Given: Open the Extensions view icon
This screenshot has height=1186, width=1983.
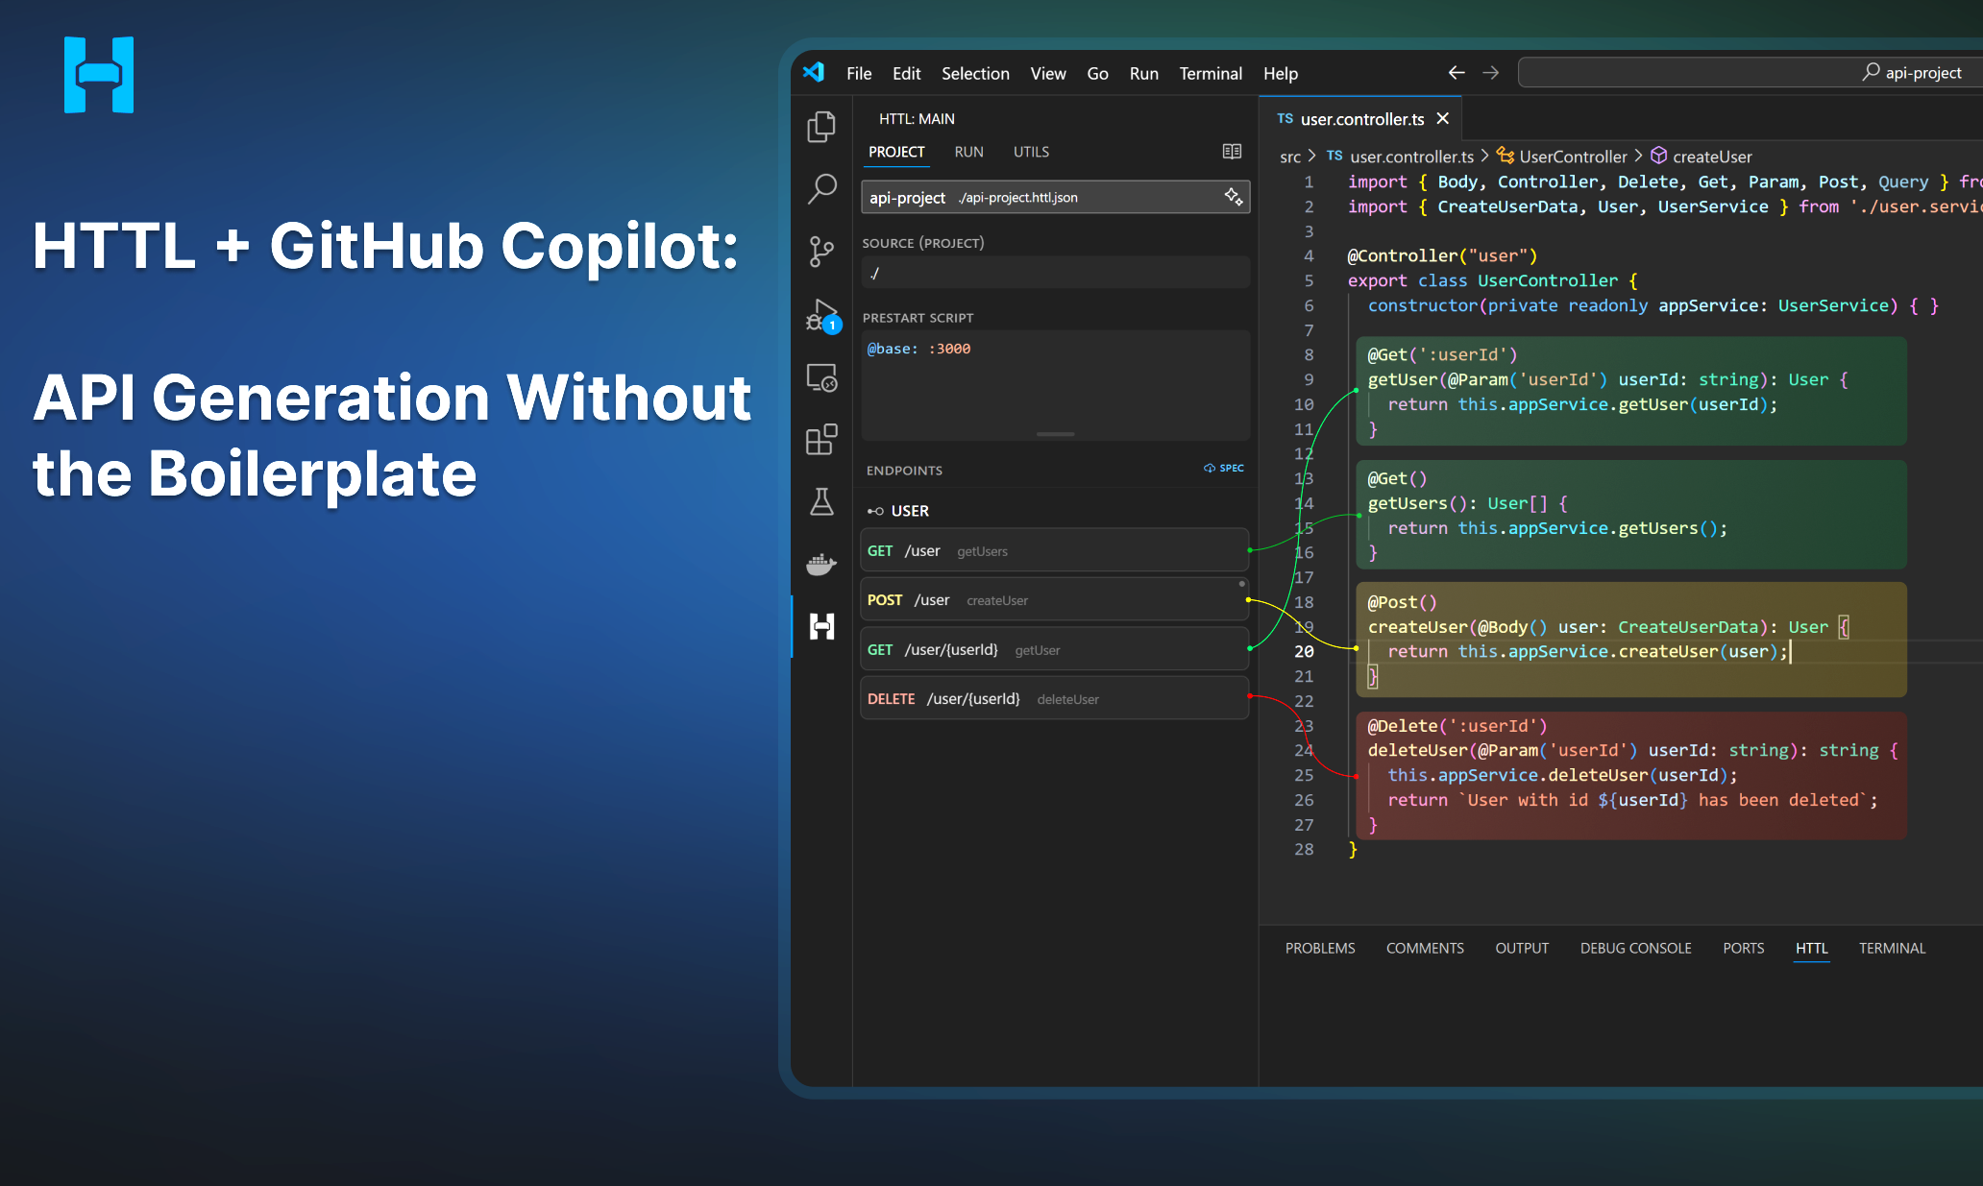Looking at the screenshot, I should (x=821, y=439).
